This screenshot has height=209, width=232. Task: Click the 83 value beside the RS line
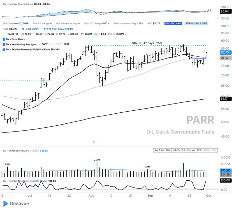click(x=209, y=11)
